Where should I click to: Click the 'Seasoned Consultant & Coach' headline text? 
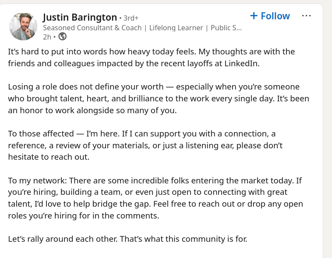tap(92, 28)
